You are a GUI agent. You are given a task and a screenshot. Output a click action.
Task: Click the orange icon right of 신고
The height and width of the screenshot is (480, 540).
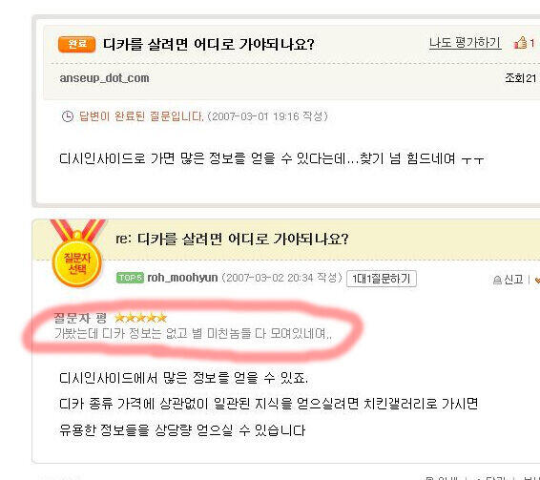point(537,280)
